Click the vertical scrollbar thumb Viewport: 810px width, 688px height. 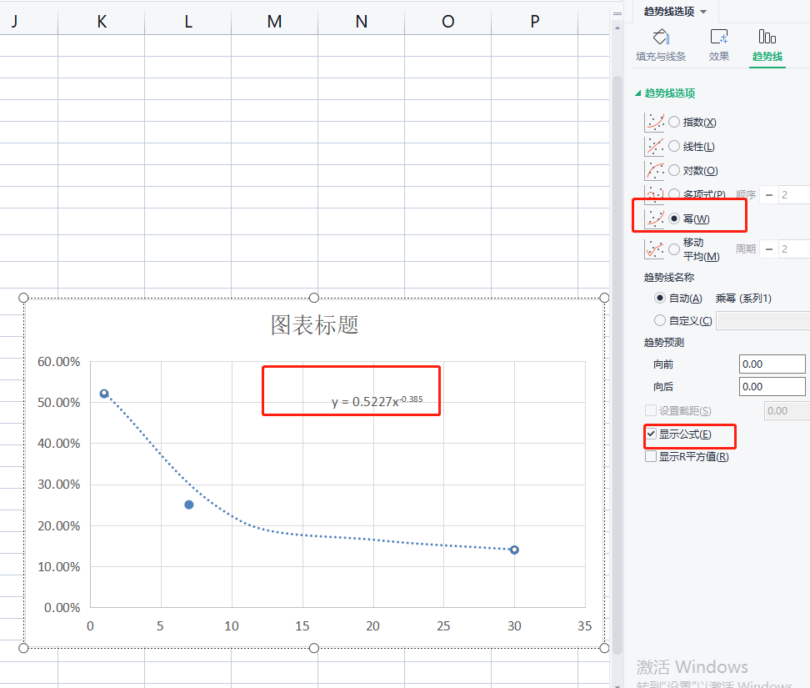coord(617,364)
